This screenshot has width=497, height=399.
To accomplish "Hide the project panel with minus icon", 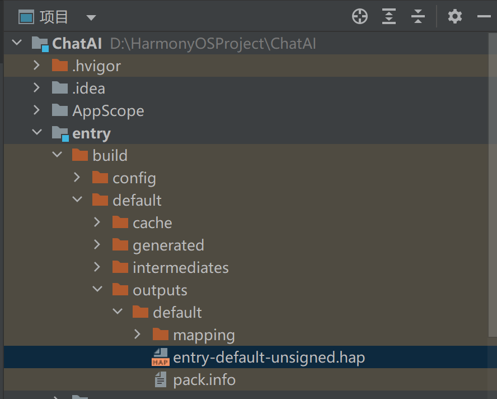I will 484,16.
